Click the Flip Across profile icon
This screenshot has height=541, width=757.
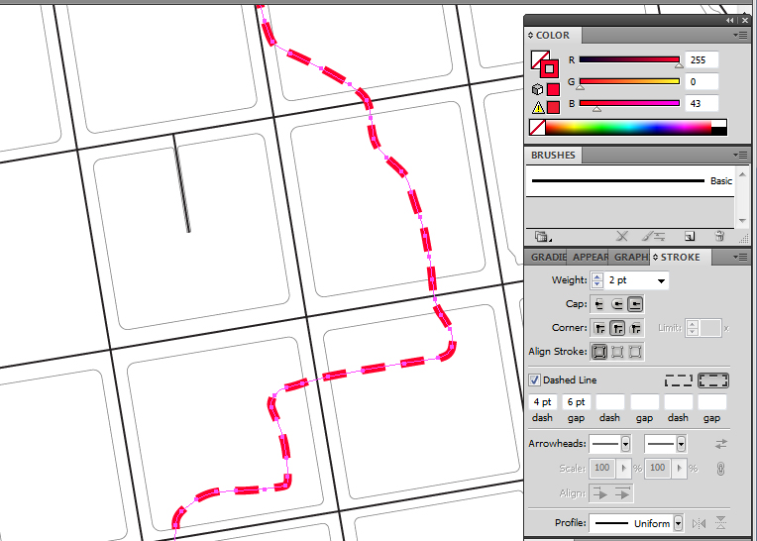click(x=720, y=522)
